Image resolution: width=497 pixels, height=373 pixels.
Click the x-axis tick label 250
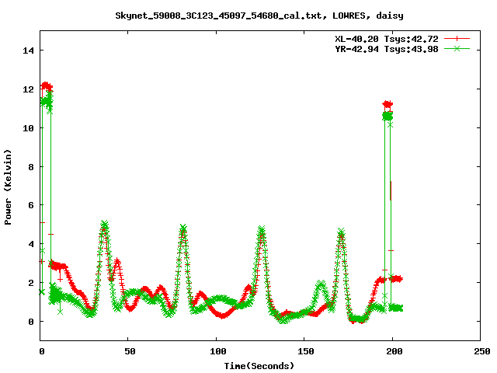click(482, 351)
